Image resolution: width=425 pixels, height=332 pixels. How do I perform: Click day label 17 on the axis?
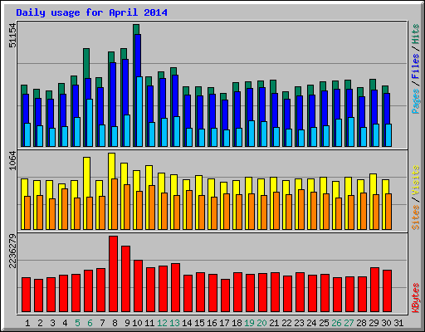pos(224,323)
